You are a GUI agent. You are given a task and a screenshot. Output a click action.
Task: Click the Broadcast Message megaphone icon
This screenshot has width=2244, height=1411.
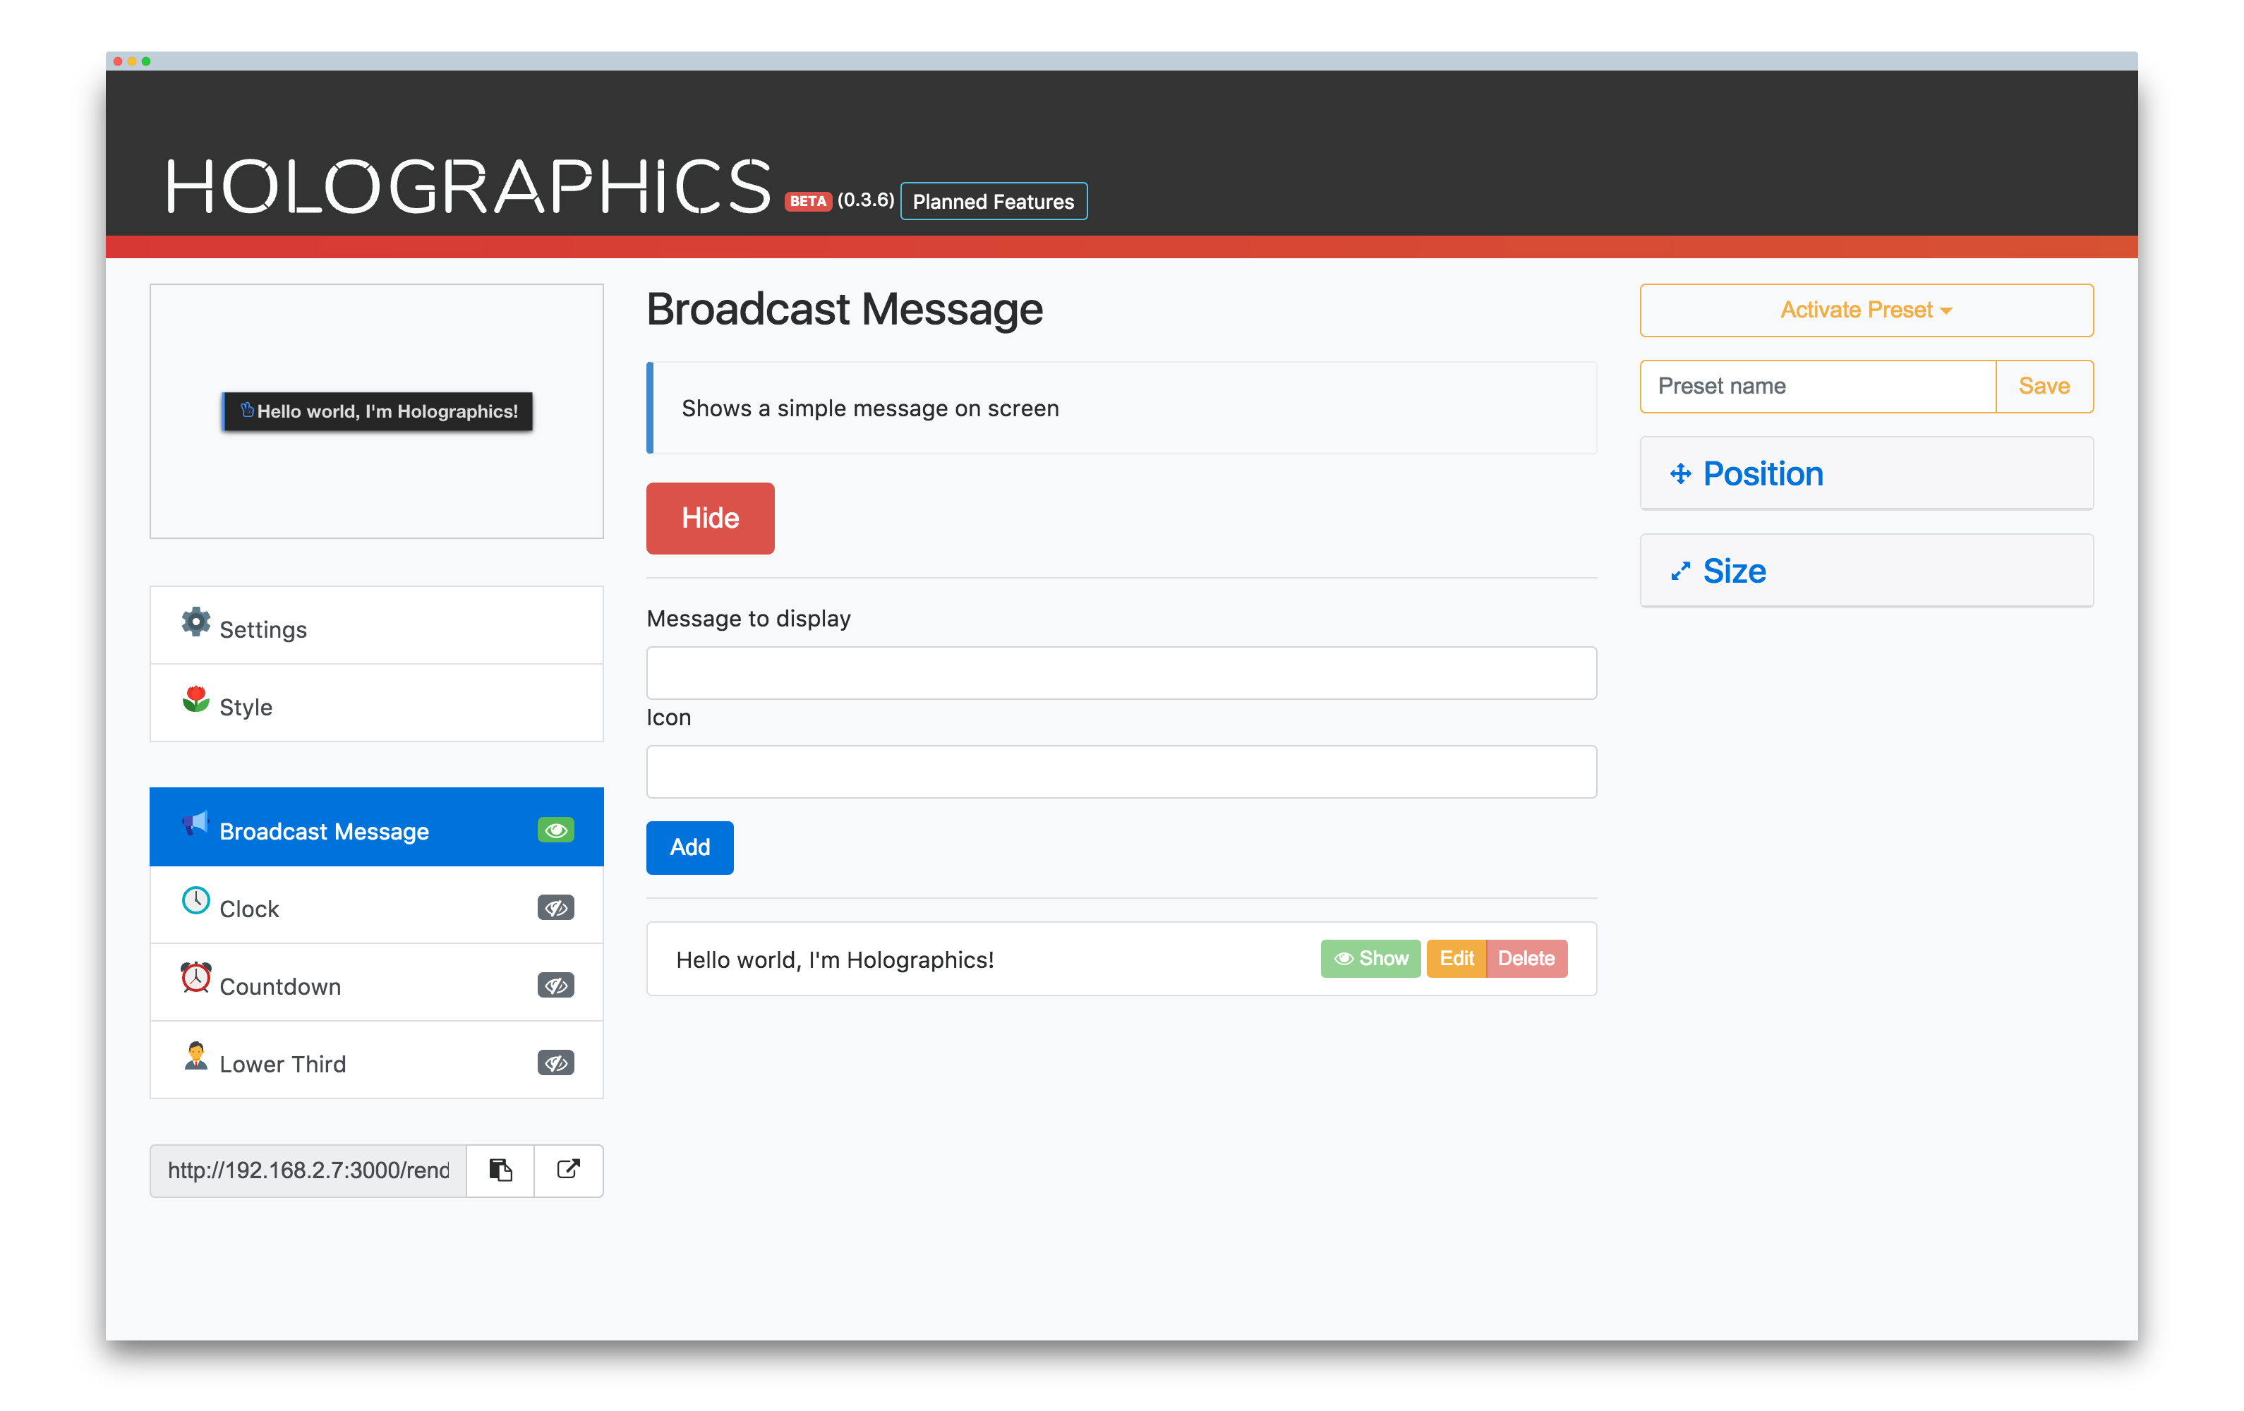pos(195,823)
